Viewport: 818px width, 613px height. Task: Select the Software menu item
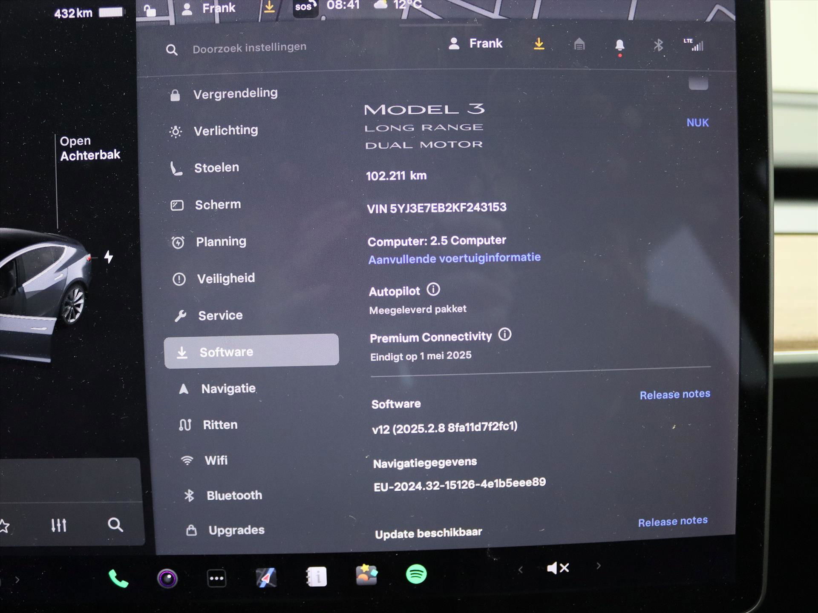tap(251, 351)
